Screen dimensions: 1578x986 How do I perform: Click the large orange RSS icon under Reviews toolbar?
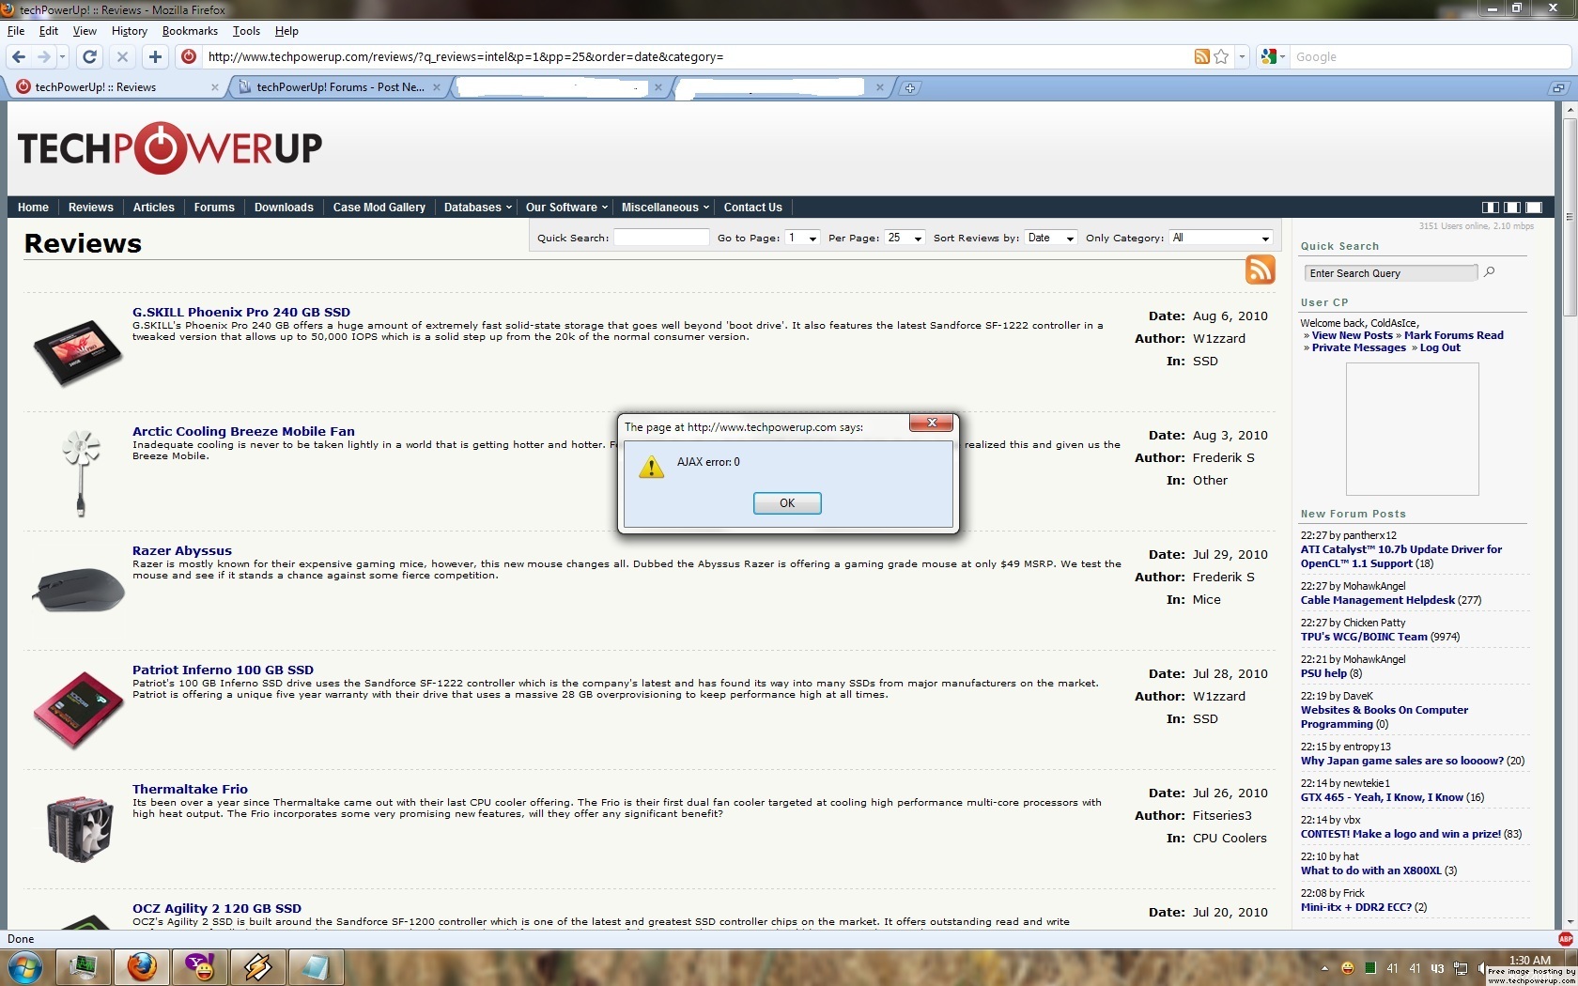(x=1260, y=270)
